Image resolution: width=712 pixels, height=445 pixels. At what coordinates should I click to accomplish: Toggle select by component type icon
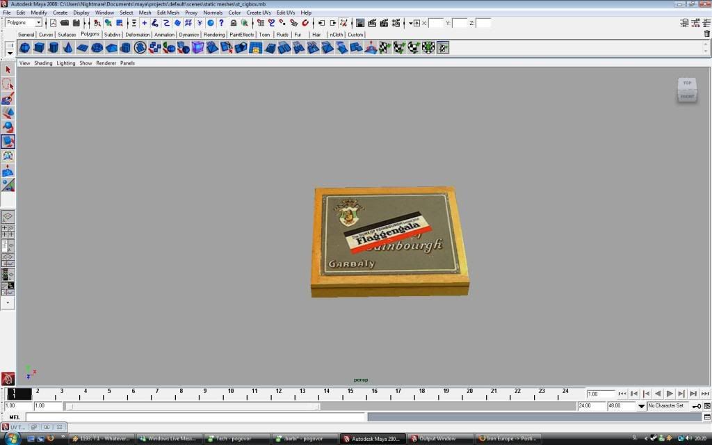click(x=120, y=23)
